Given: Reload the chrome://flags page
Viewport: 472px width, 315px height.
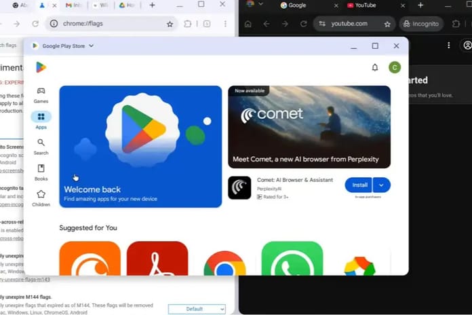Looking at the screenshot, I should [x=35, y=24].
